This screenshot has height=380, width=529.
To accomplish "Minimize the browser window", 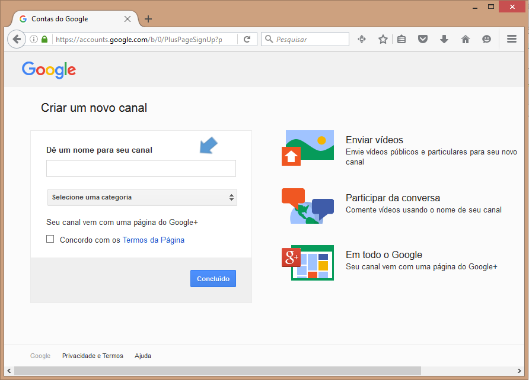I will [x=475, y=7].
